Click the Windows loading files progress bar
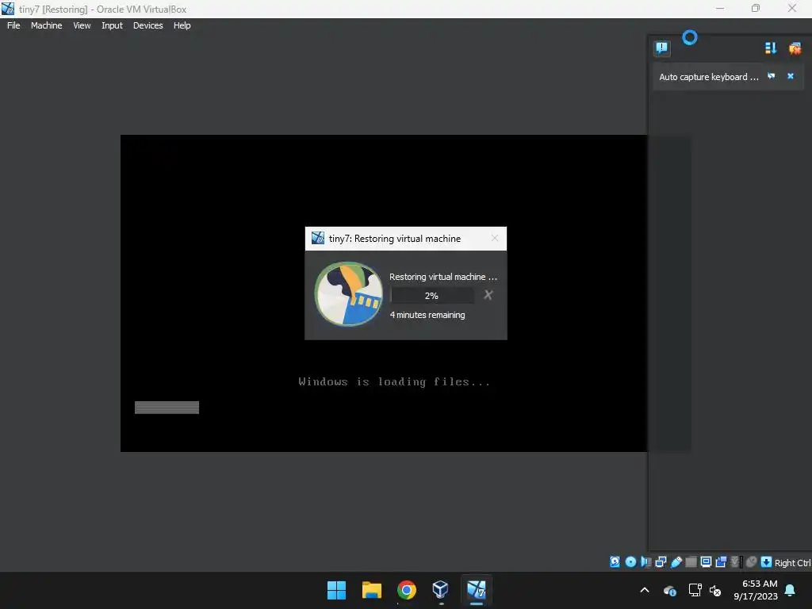Screen dimensions: 812x609 pos(167,408)
